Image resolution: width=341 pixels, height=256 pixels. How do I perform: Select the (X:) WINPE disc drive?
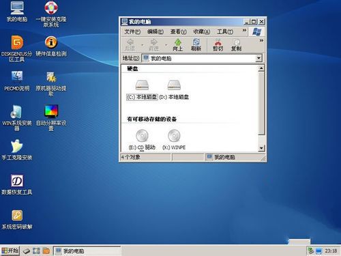click(174, 139)
